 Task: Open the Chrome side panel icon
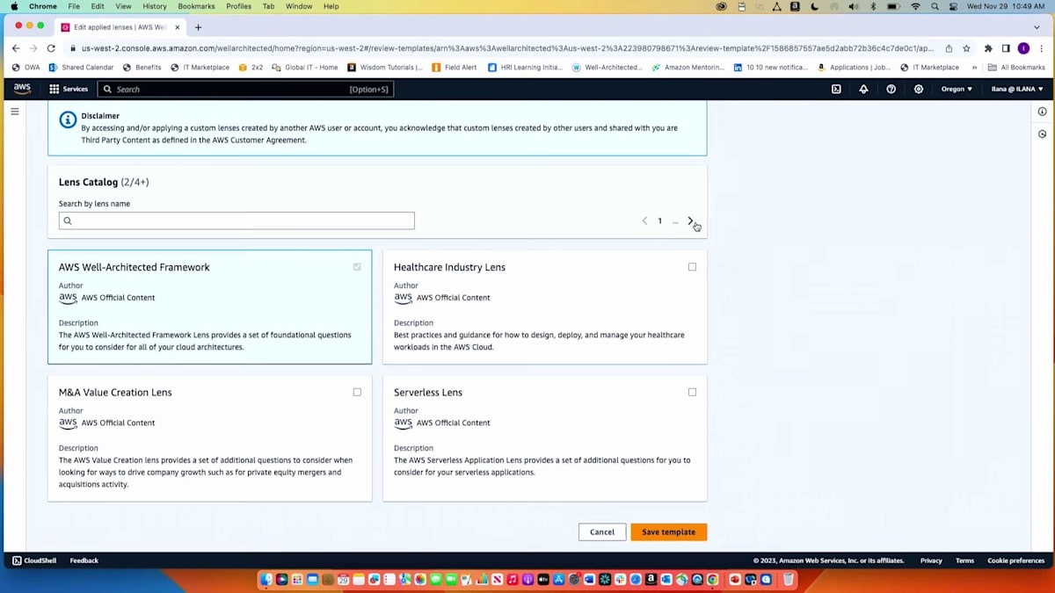point(1006,48)
